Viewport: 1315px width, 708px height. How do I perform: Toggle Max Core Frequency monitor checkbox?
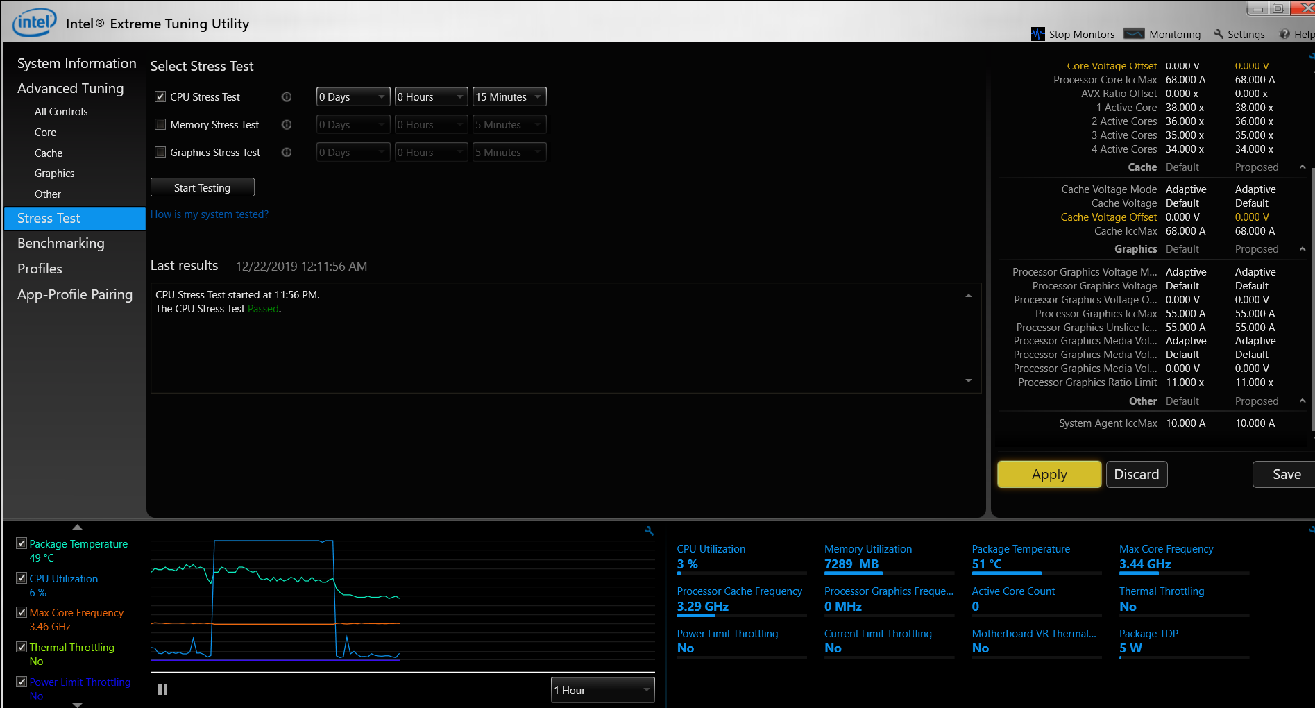coord(22,612)
